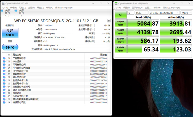Click the green All benchmark button
193x117 pixels.
pos(120,15)
